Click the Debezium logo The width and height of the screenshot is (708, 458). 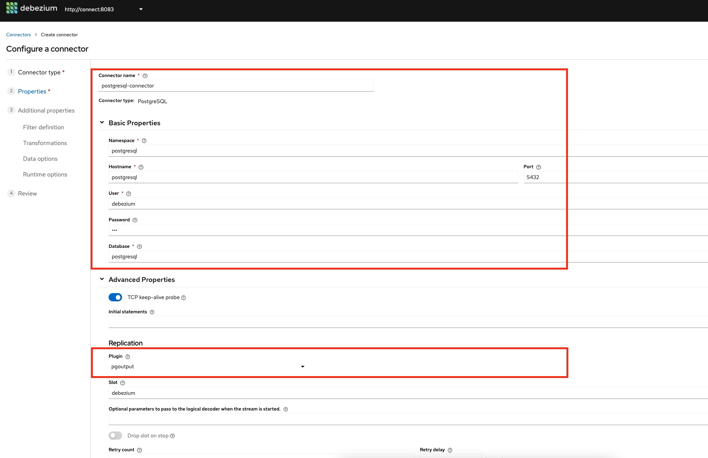(31, 8)
